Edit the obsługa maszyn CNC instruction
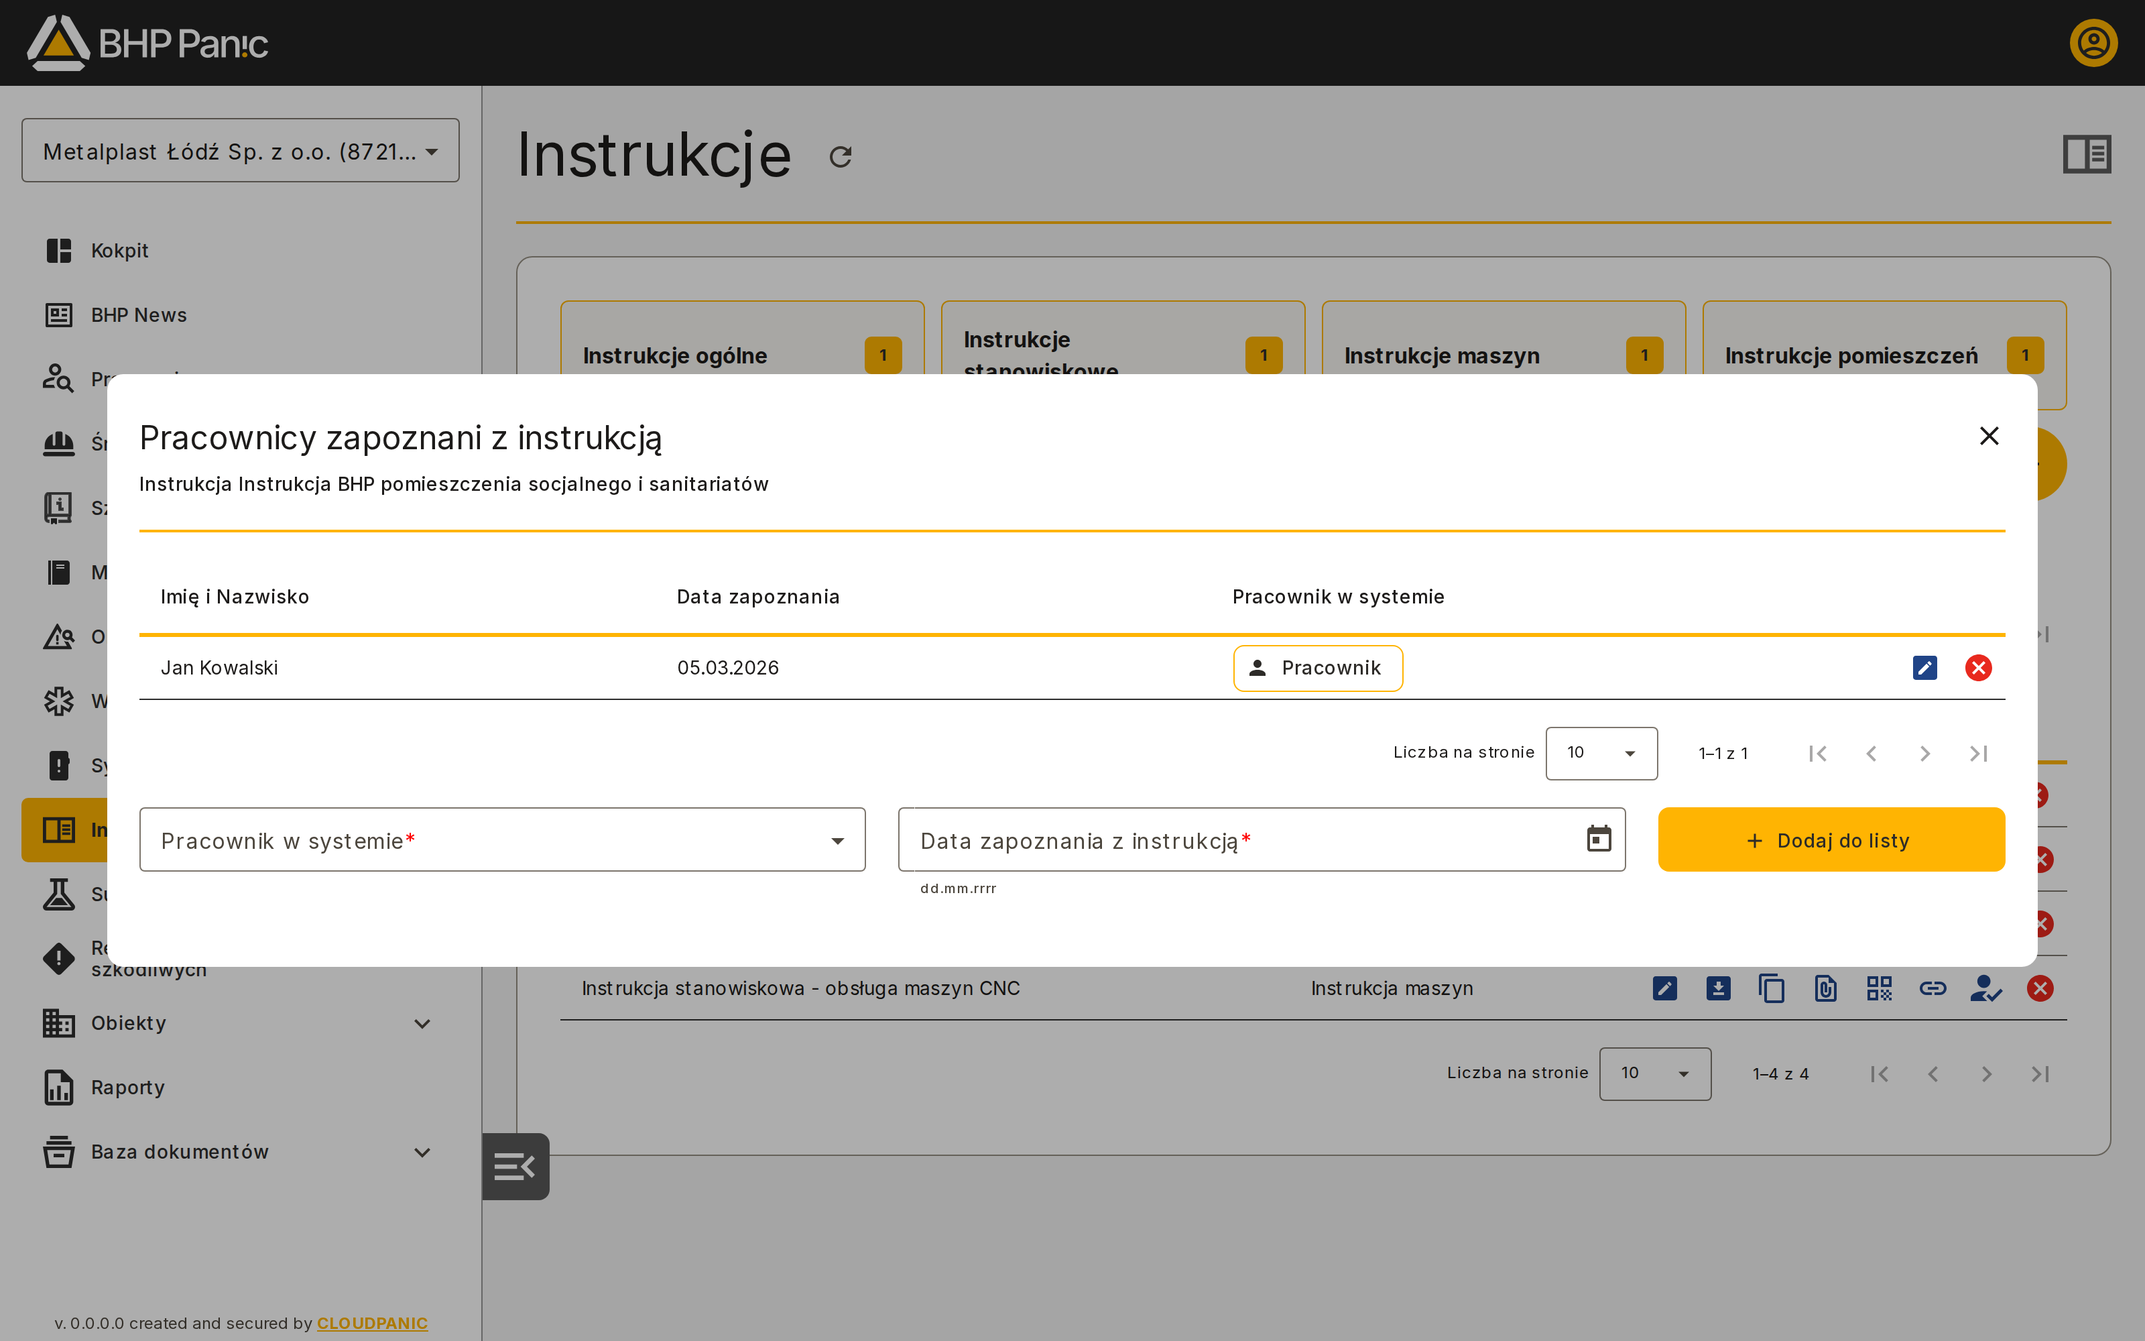This screenshot has height=1341, width=2145. 1664,988
